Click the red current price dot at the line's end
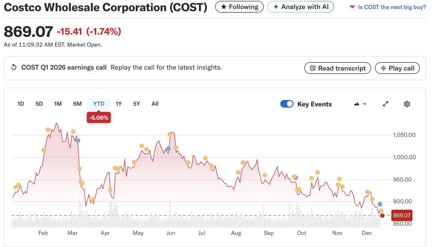Image resolution: width=436 pixels, height=247 pixels. (382, 216)
